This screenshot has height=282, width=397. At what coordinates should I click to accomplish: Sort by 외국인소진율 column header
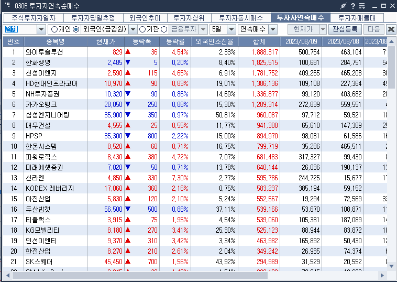click(214, 41)
